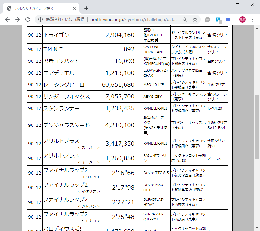Open the blue speech bubble extension
This screenshot has height=231, width=260.
228,19
